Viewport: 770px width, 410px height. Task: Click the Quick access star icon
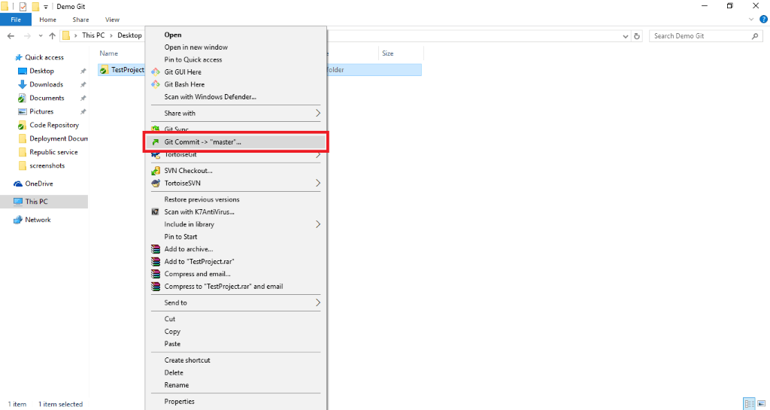pyautogui.click(x=19, y=57)
